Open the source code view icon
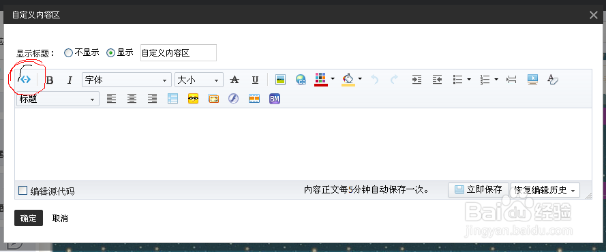The image size is (606, 252). point(25,80)
